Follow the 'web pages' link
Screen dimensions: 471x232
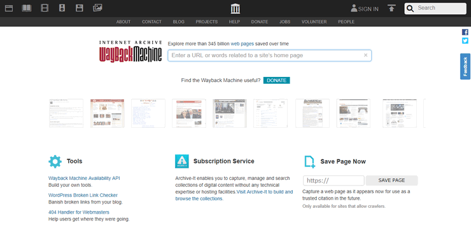point(243,44)
